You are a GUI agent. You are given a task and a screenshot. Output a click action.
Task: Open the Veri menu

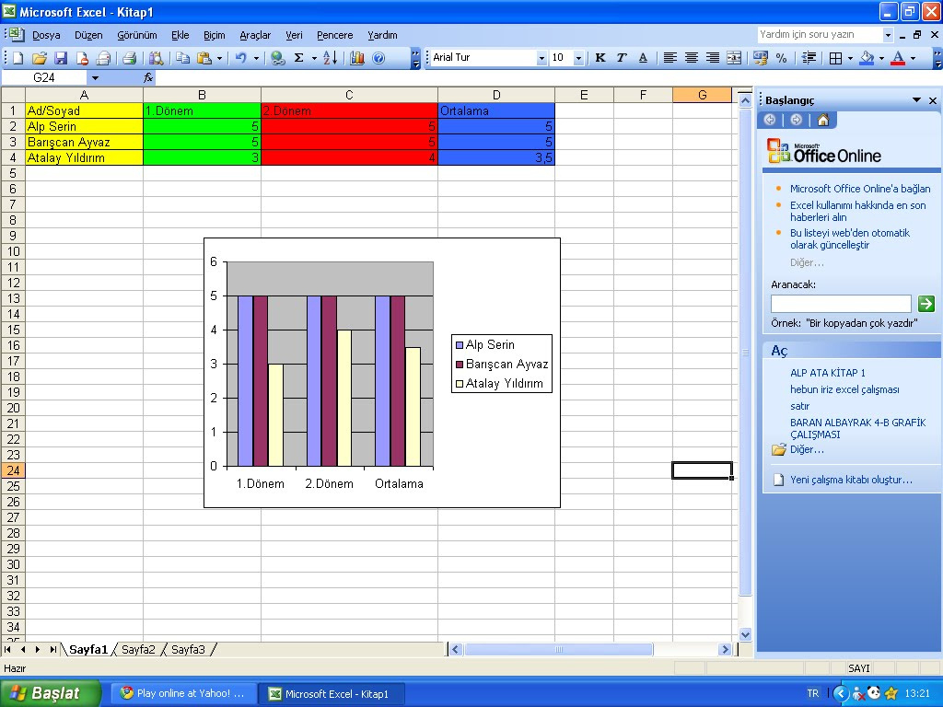294,35
